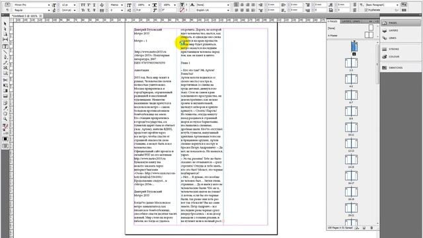The width and height of the screenshot is (423, 238).
Task: Select the Line tool
Action: click(x=5, y=52)
